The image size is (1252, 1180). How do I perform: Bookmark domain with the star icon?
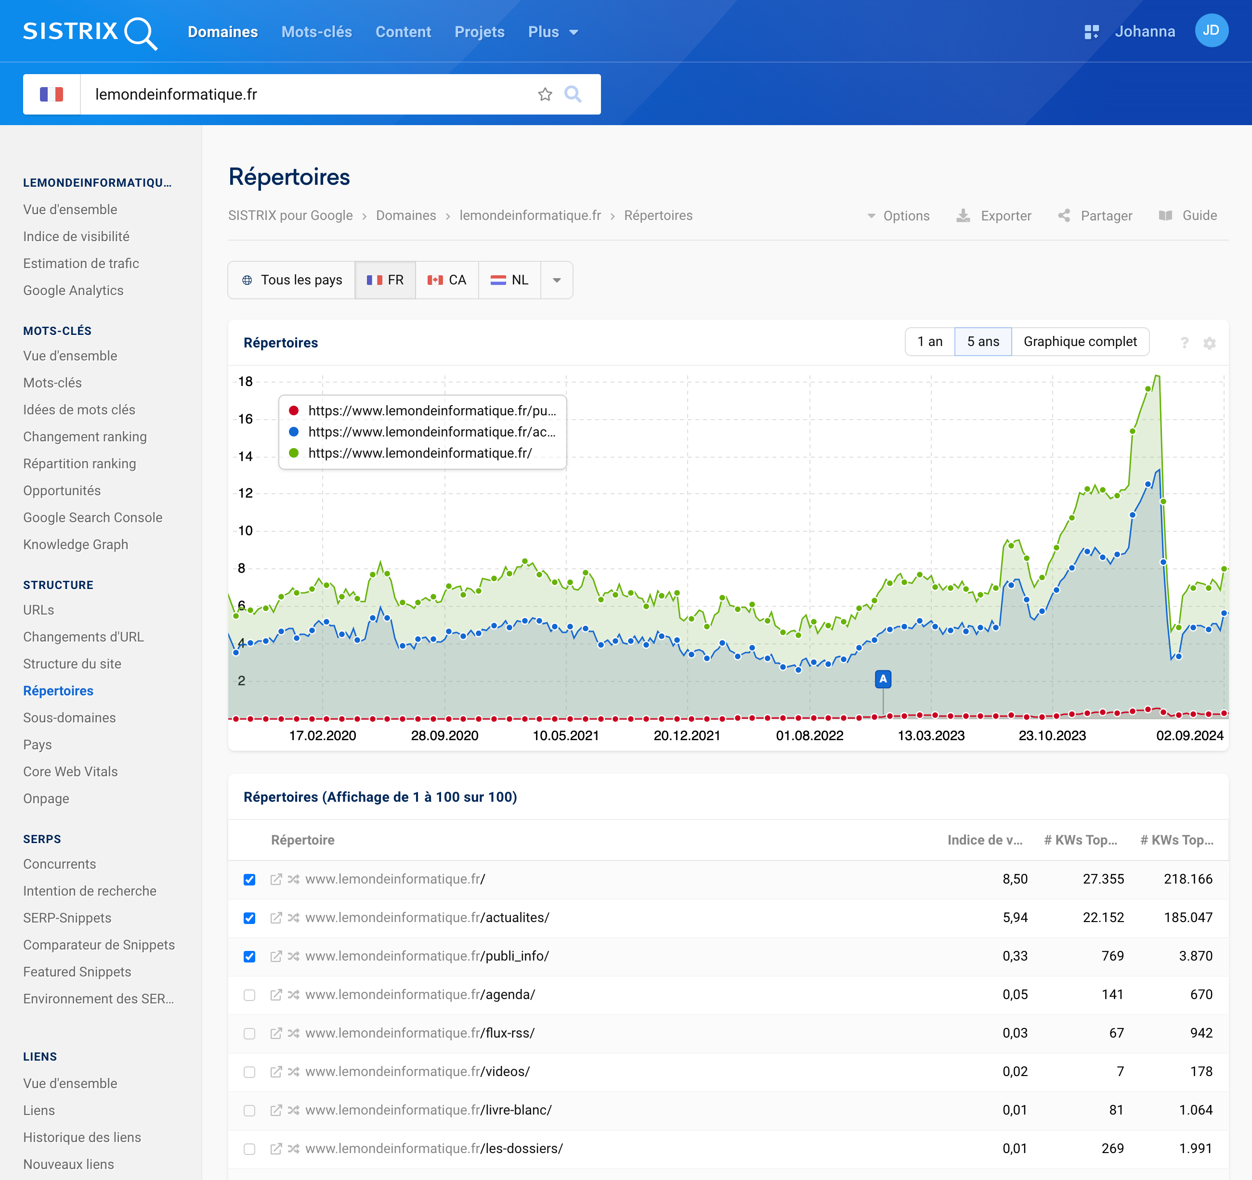click(x=545, y=94)
